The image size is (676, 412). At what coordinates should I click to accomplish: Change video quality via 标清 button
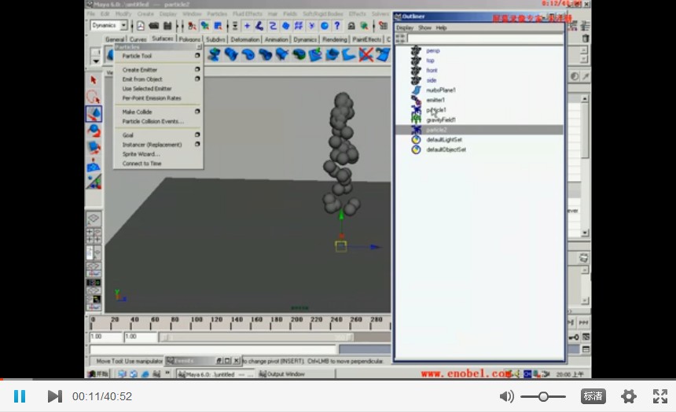(x=593, y=396)
